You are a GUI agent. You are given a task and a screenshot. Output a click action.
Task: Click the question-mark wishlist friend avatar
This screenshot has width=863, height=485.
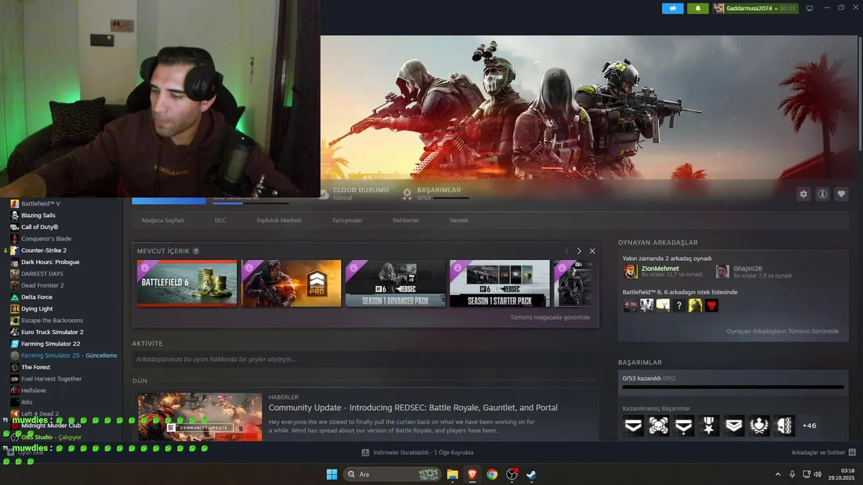point(679,306)
